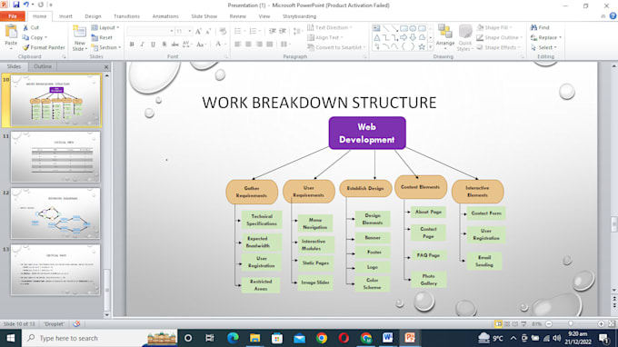Save the presentation using toolbar icon
Screen dimensions: 618x347
click(x=16, y=5)
